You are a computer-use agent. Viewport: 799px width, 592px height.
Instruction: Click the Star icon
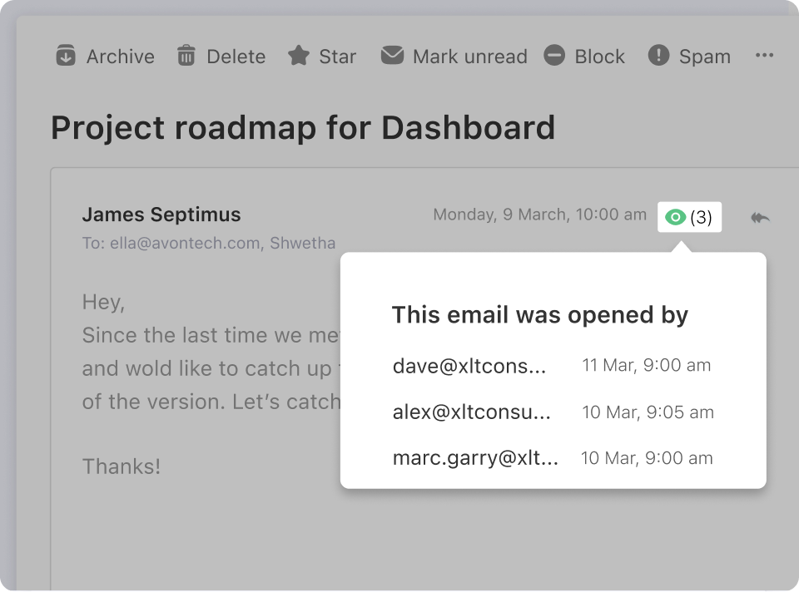point(298,56)
